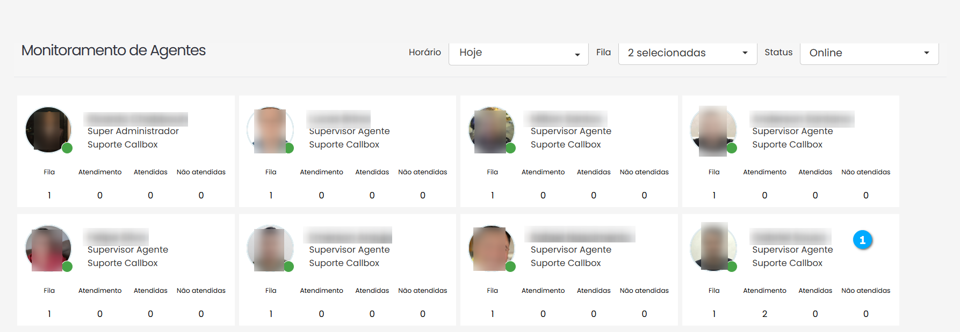
Task: Select the avatar in the bottom row's second card
Action: pyautogui.click(x=270, y=248)
